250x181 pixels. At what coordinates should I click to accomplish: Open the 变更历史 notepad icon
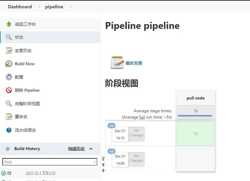point(9,51)
